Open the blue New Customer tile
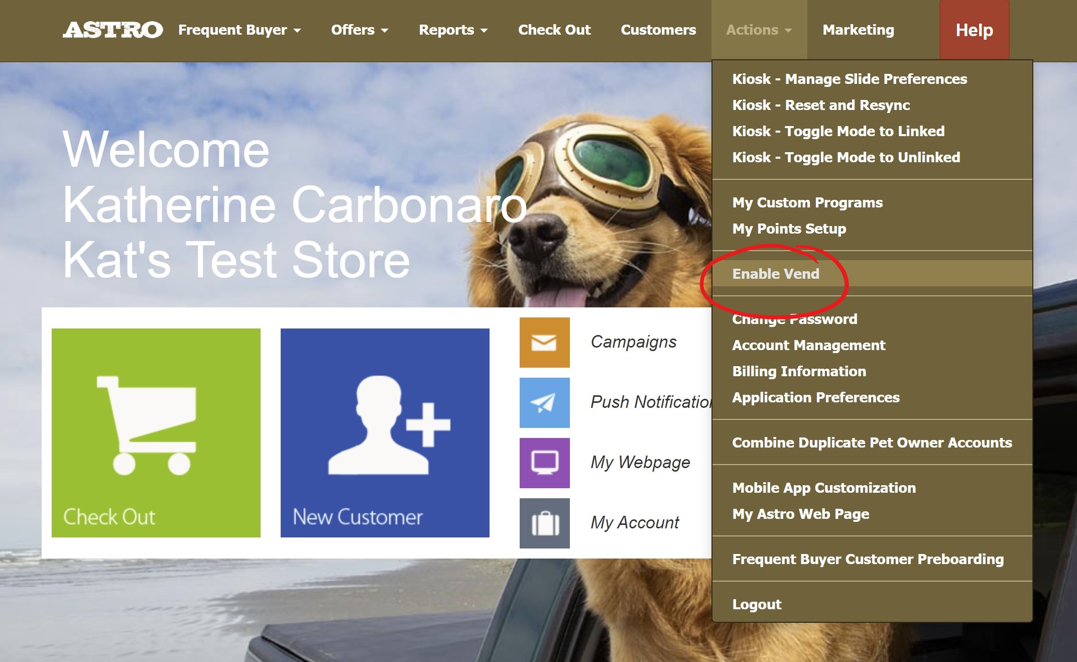Image resolution: width=1077 pixels, height=662 pixels. coord(385,432)
